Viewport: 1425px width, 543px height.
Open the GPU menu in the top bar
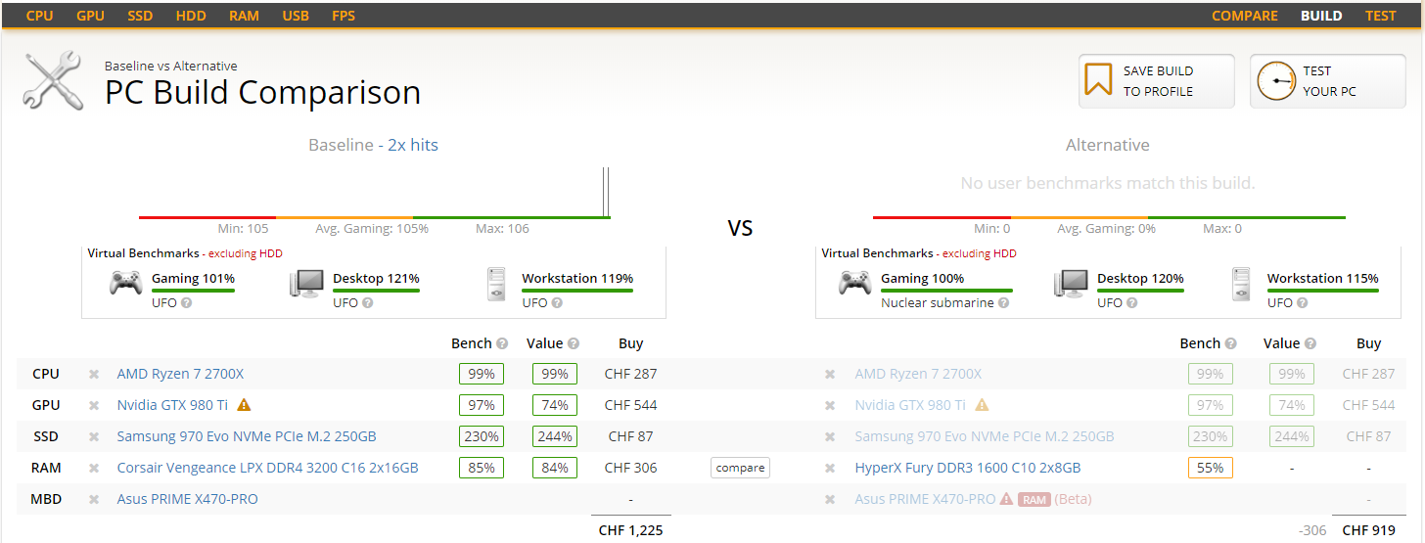tap(90, 16)
